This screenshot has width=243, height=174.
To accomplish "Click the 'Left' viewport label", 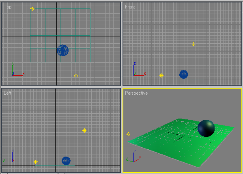I will (x=7, y=93).
